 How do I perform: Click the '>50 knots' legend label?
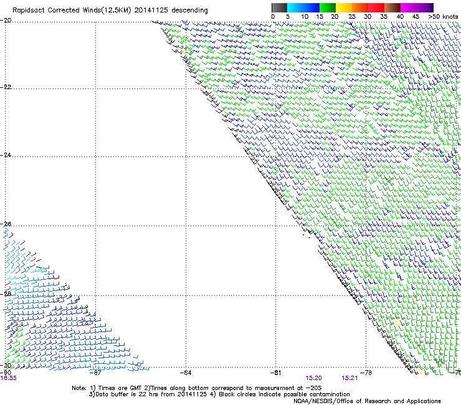click(x=443, y=17)
